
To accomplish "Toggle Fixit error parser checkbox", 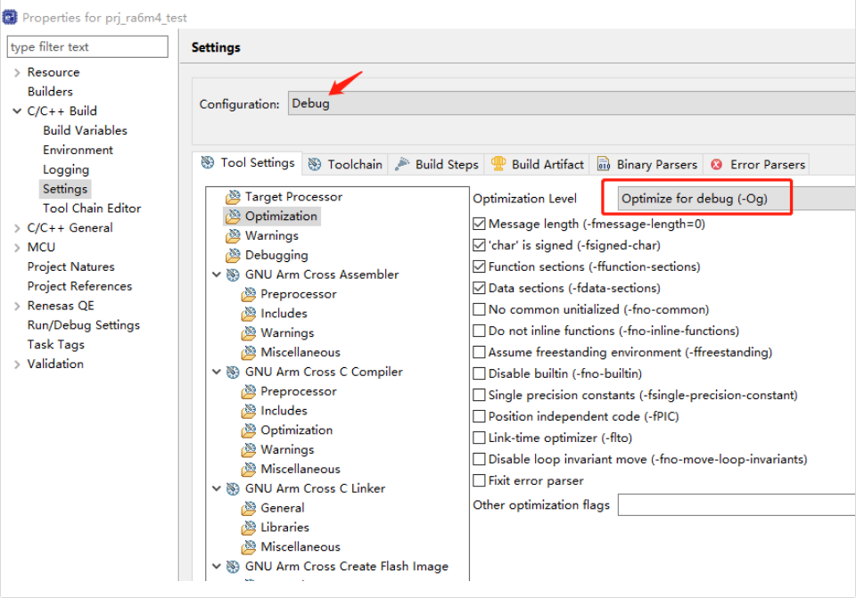I will [x=479, y=480].
